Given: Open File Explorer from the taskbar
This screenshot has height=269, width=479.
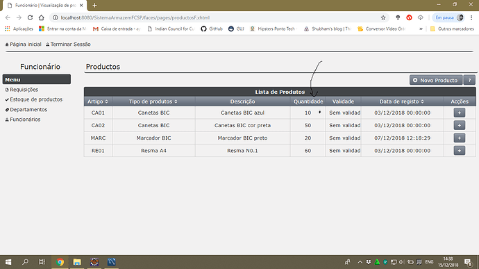Looking at the screenshot, I should pyautogui.click(x=77, y=262).
